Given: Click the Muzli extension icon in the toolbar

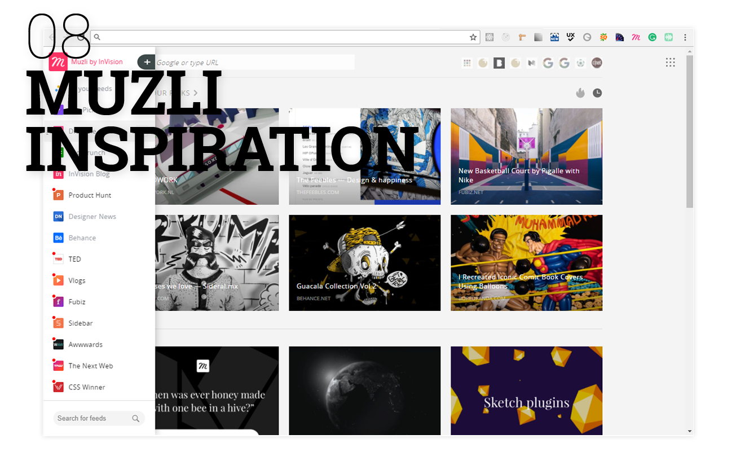Looking at the screenshot, I should (636, 37).
